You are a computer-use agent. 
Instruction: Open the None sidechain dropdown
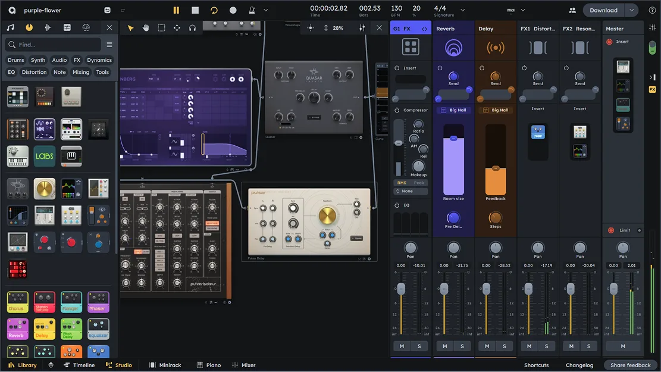tap(411, 191)
